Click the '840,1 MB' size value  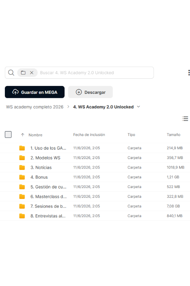(175, 216)
